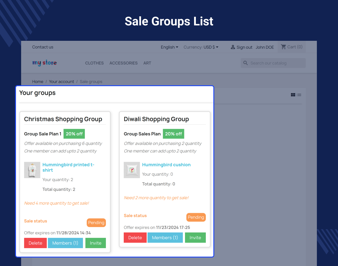Viewport: 338px width, 266px height.
Task: Click 'Need 2 more quantity to get sale!'
Action: pos(156,198)
